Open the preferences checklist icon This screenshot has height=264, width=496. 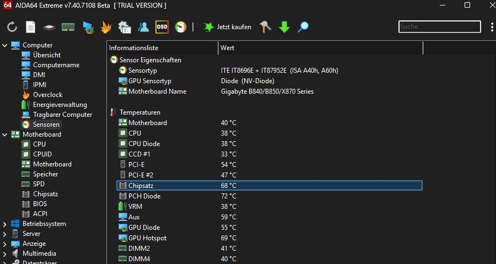click(125, 27)
